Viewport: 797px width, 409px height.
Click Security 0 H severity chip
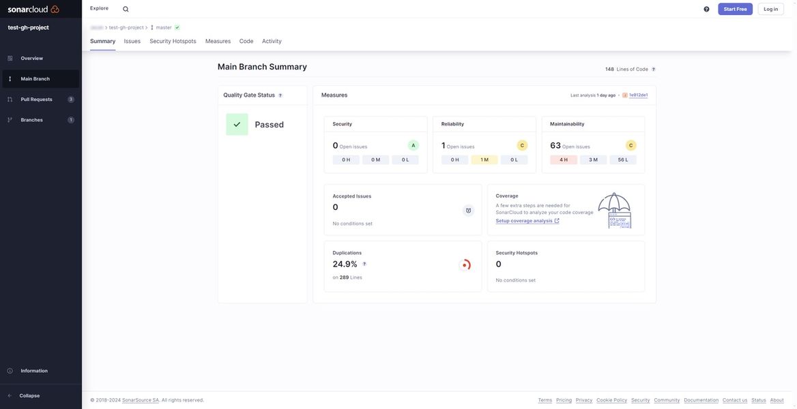pos(346,160)
